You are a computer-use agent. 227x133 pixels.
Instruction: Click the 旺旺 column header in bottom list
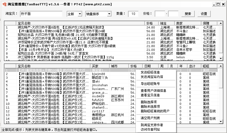pos(209,66)
